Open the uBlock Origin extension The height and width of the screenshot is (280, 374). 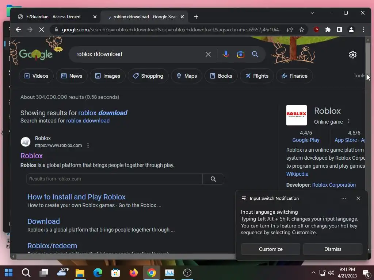pyautogui.click(x=316, y=30)
